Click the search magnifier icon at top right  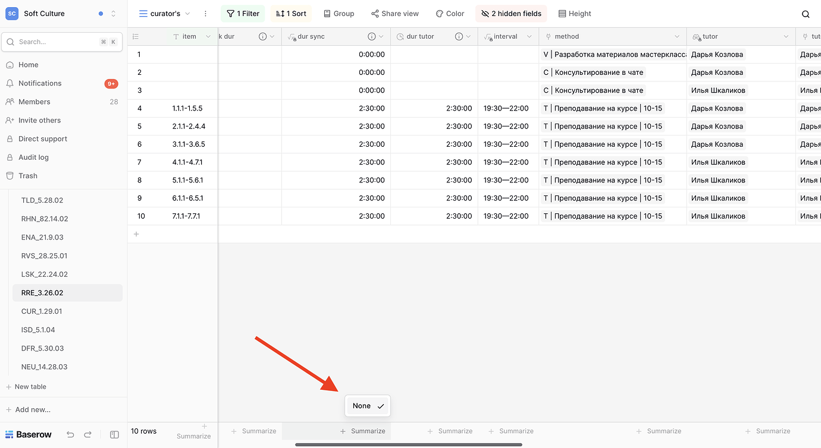click(x=806, y=14)
